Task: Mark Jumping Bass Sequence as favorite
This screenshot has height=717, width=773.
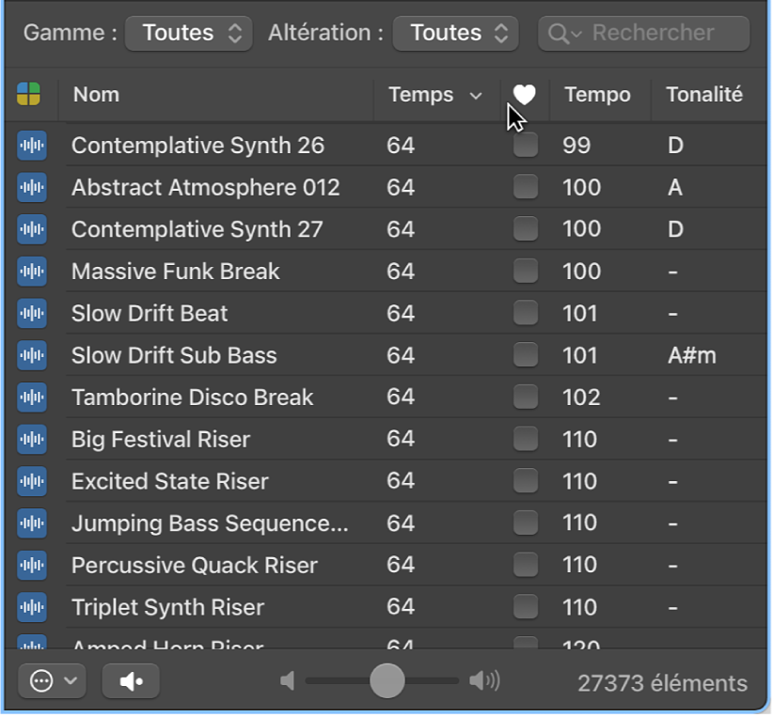Action: tap(526, 522)
